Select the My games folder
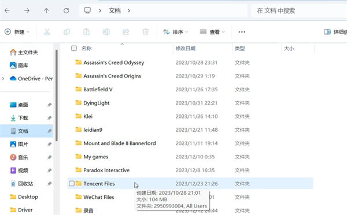This screenshot has width=347, height=215. [96, 157]
